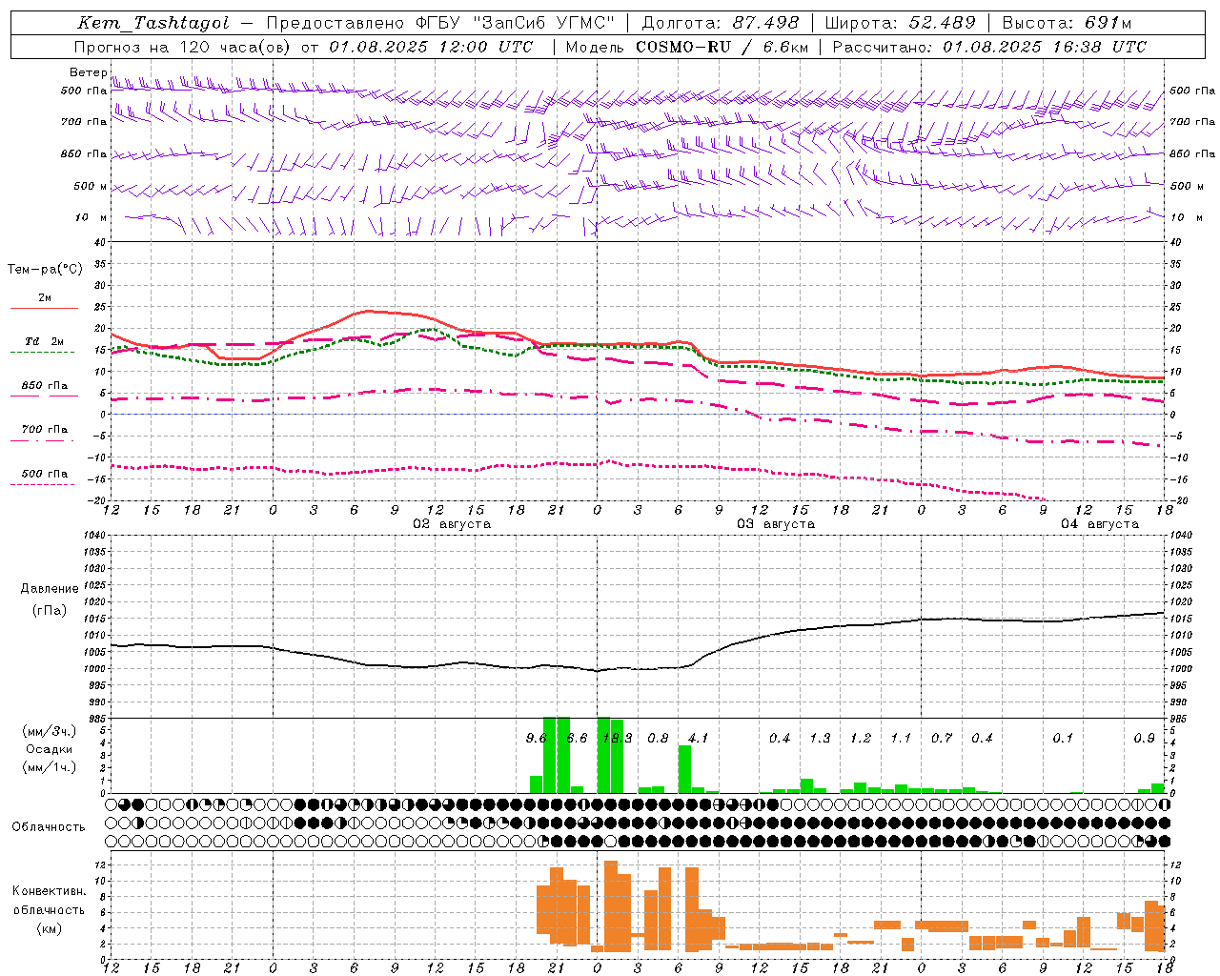This screenshot has width=1220, height=976.
Task: Click the 500 м wind level label on left
Action: click(x=91, y=186)
